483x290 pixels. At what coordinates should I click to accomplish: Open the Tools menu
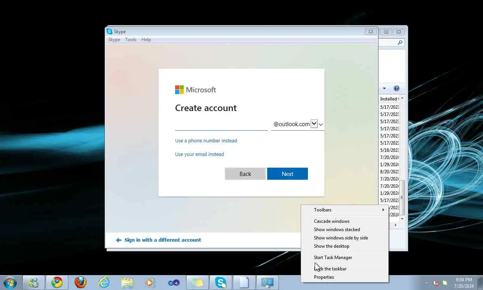pos(131,40)
